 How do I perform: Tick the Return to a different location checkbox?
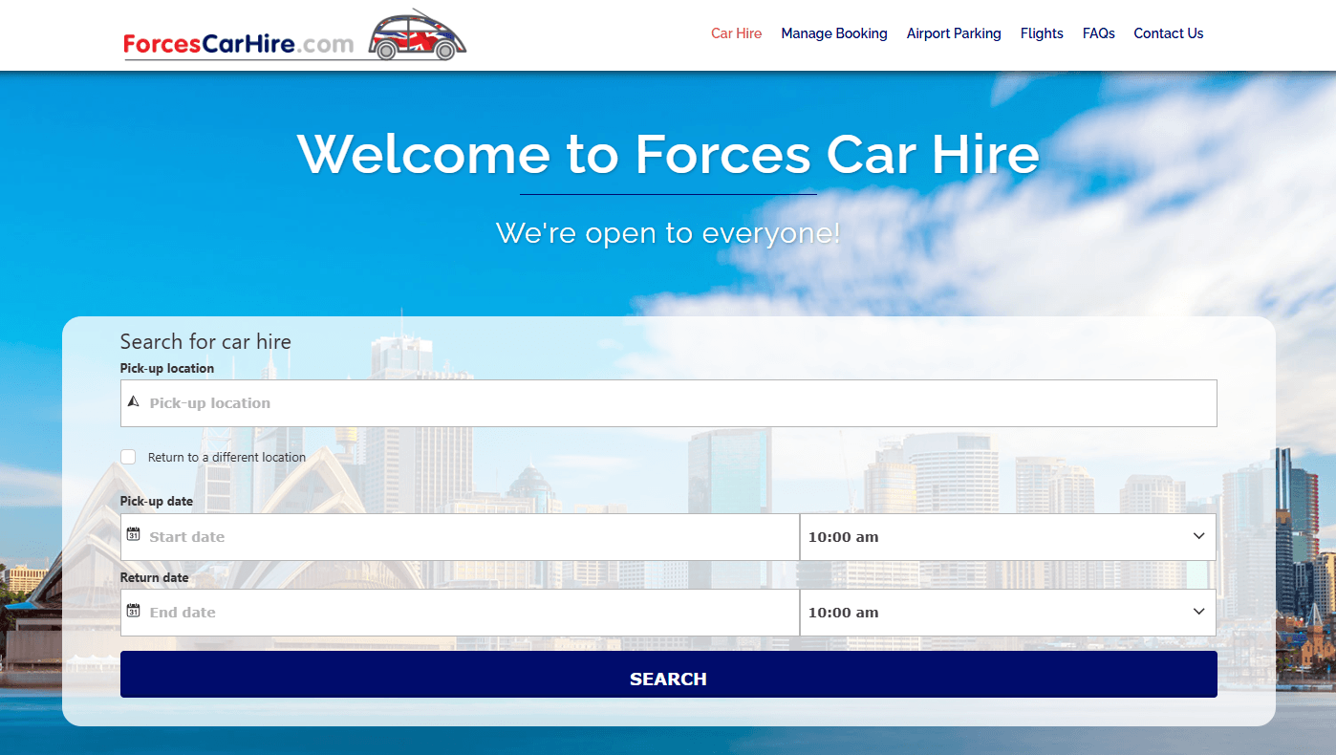point(128,457)
